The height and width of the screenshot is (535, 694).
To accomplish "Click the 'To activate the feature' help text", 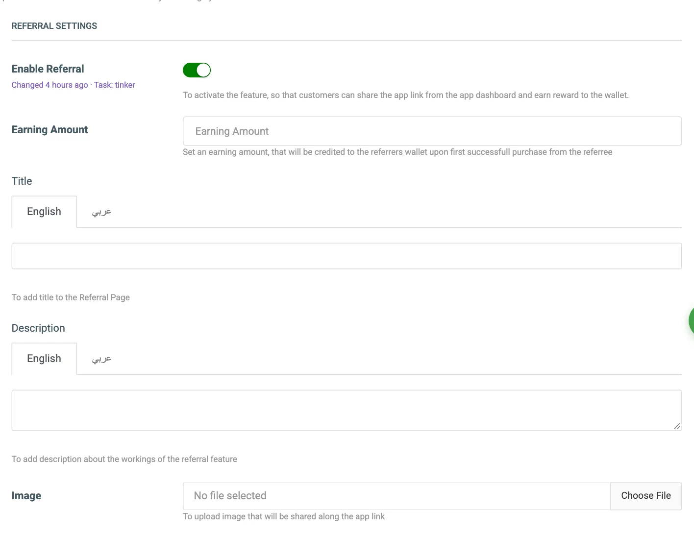I will [406, 95].
